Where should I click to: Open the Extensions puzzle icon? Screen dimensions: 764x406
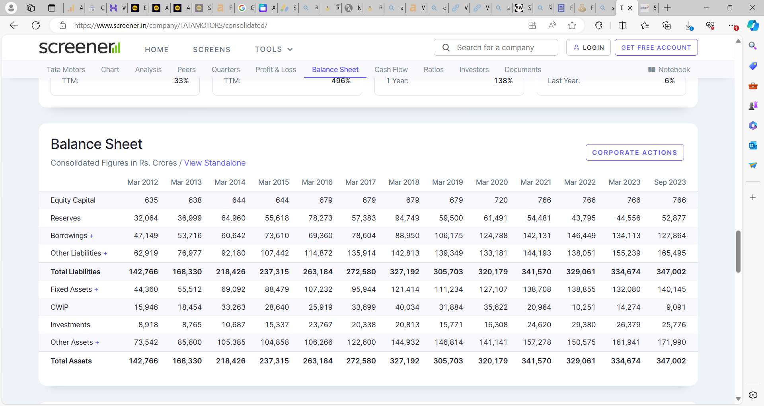tap(598, 25)
